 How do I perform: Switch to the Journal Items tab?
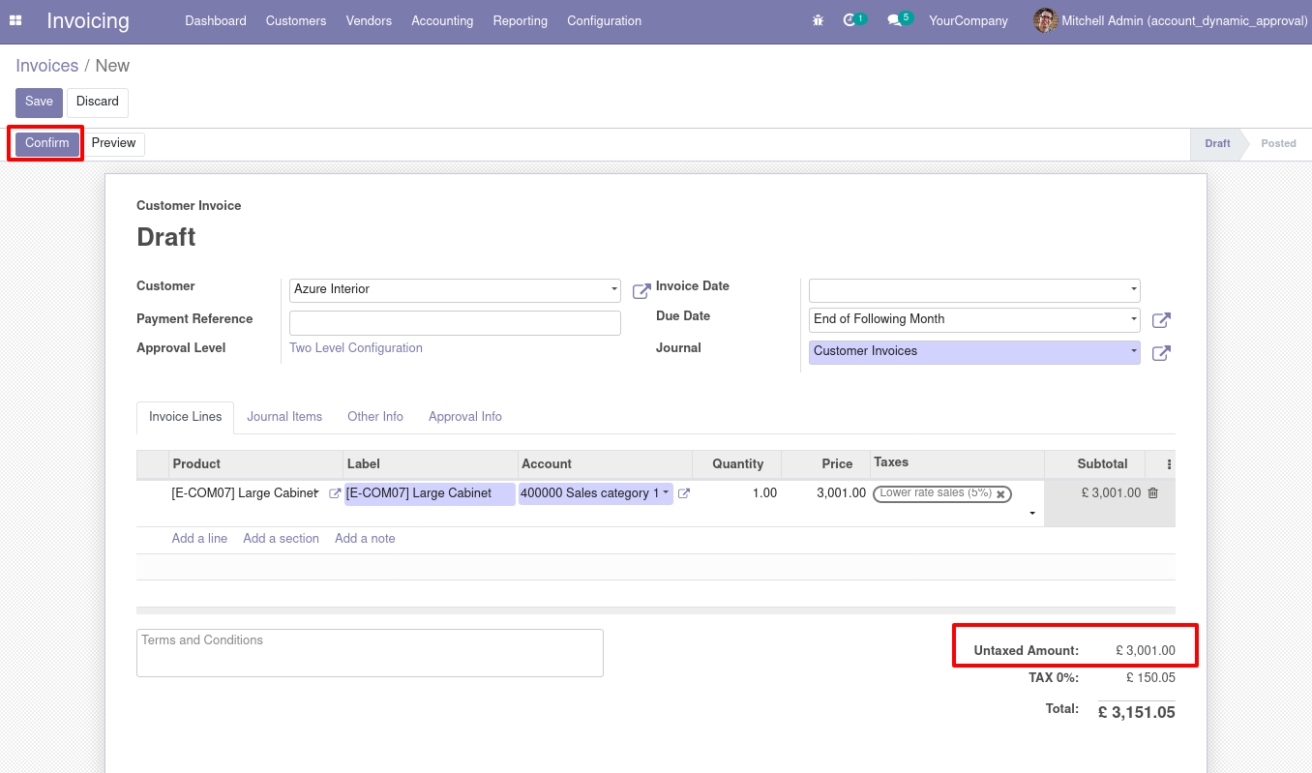284,417
